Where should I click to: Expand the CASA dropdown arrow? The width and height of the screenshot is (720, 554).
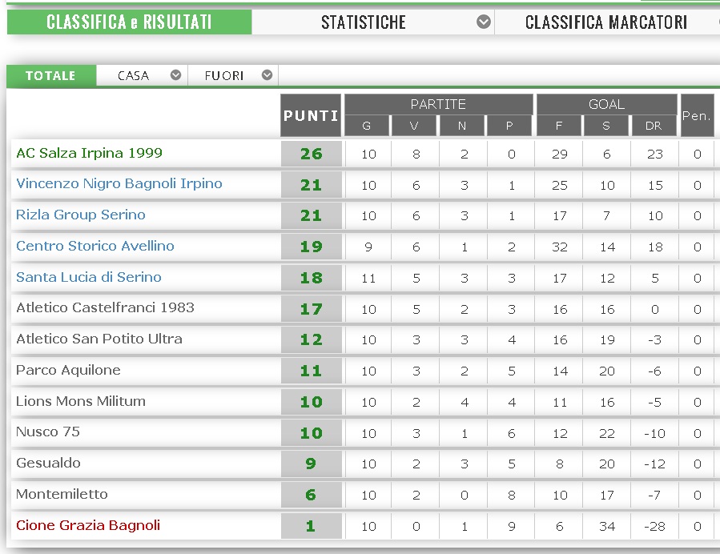pos(176,75)
